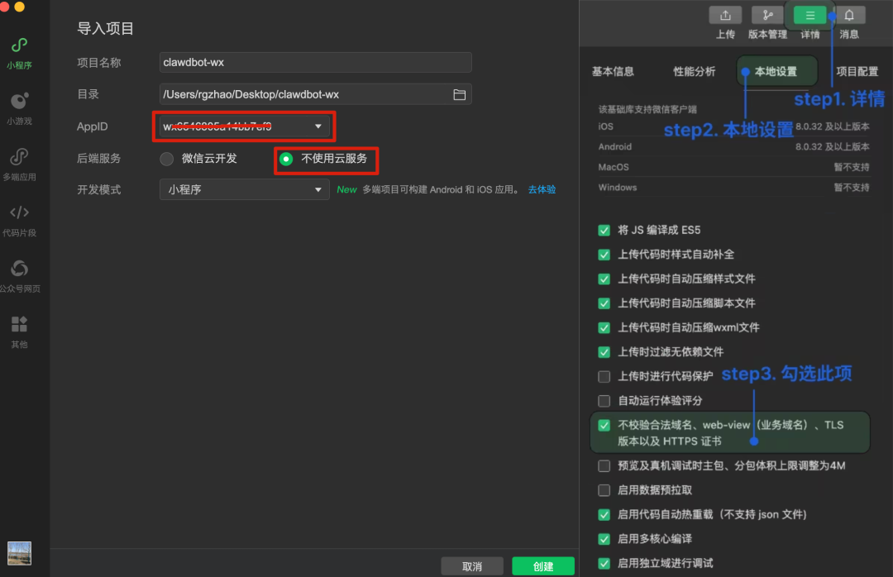Click the Android supported version row
This screenshot has height=577, width=893.
click(x=733, y=147)
